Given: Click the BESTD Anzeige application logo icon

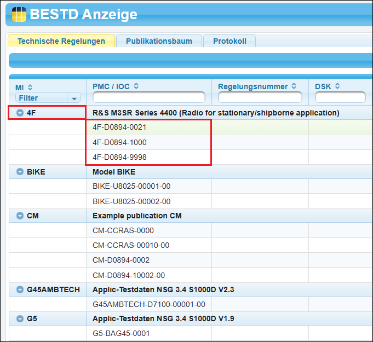Looking at the screenshot, I should pos(19,14).
